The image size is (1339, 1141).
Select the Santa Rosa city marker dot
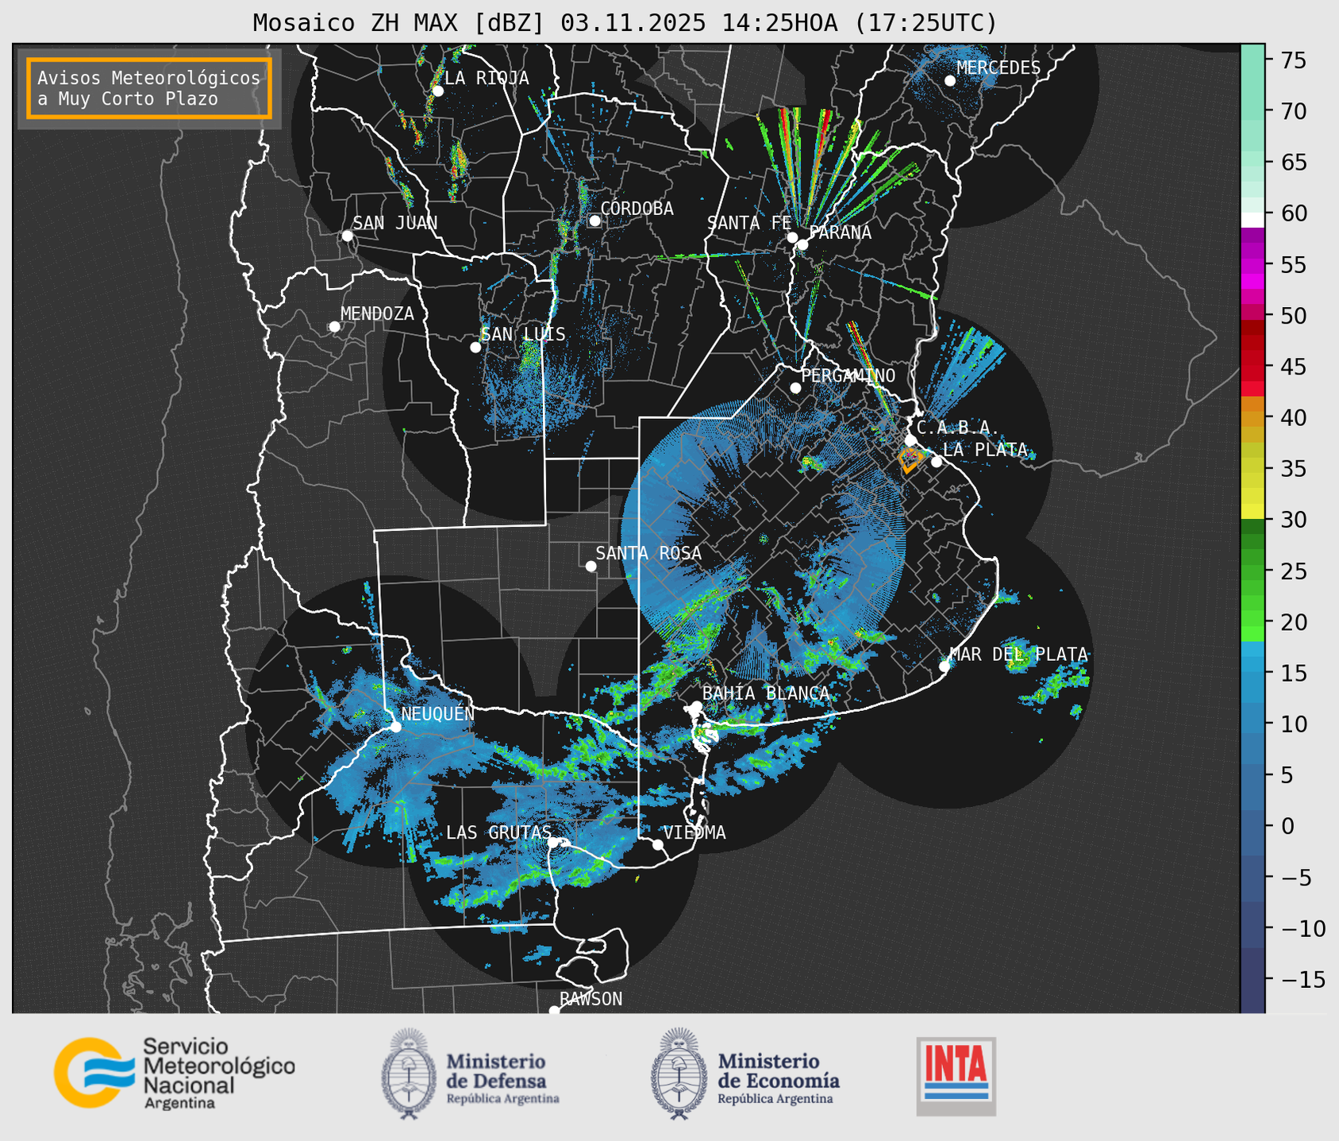(591, 566)
